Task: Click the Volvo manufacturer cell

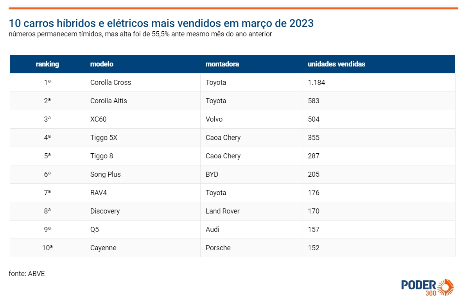Action: point(251,119)
